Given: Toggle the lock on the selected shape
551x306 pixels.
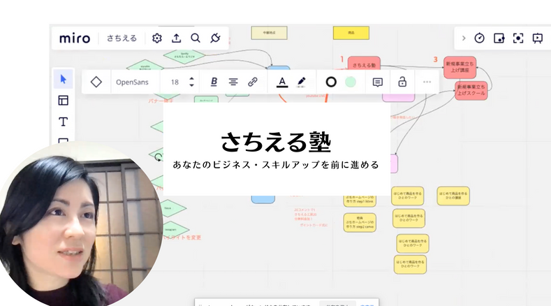Looking at the screenshot, I should (402, 82).
